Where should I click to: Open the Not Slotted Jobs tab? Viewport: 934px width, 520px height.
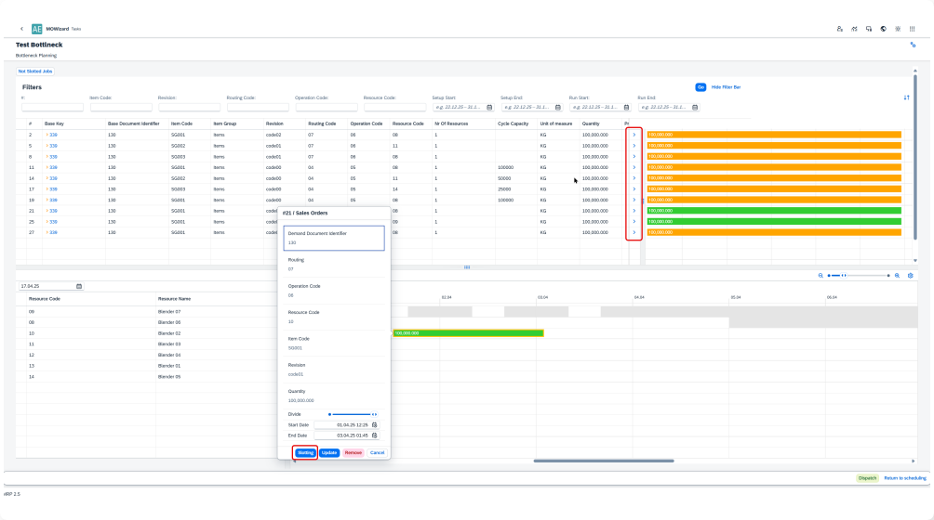point(35,71)
